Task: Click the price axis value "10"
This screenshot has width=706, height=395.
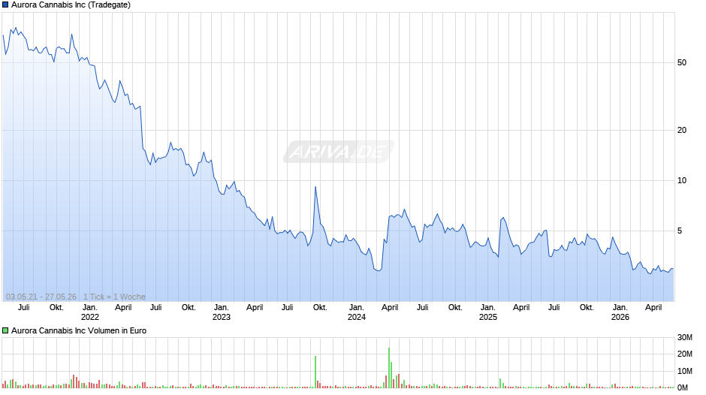Action: click(x=682, y=181)
